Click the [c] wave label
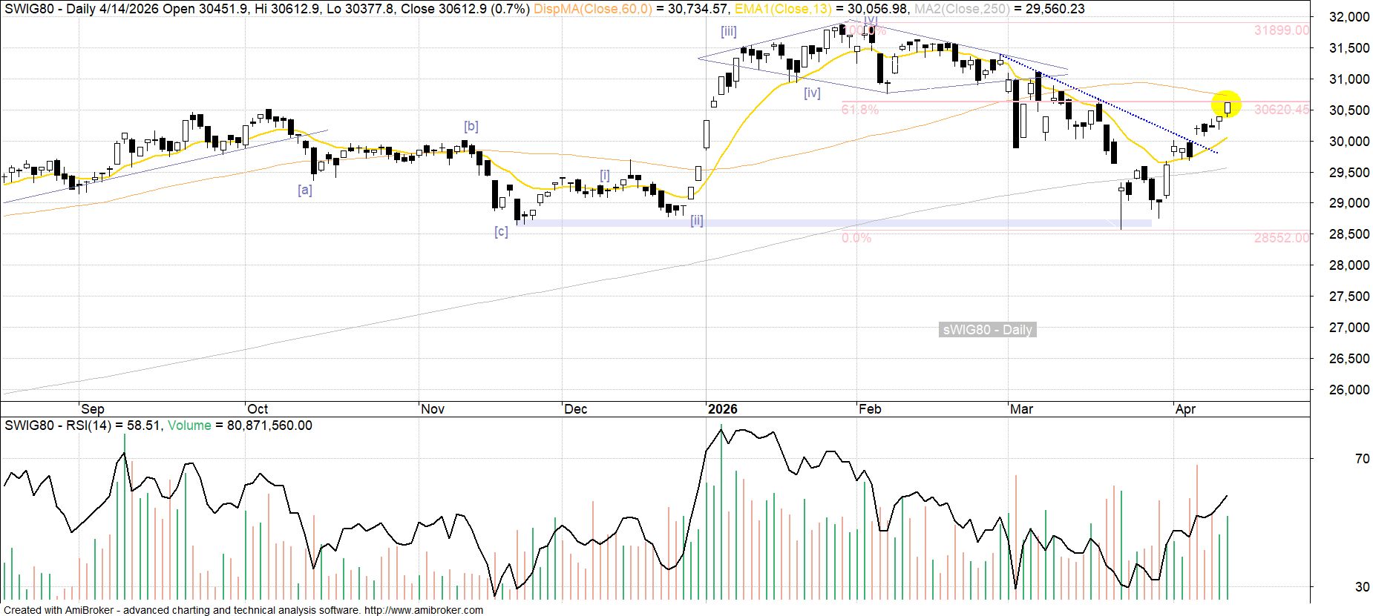Screen dimensions: 1373x616 point(502,232)
